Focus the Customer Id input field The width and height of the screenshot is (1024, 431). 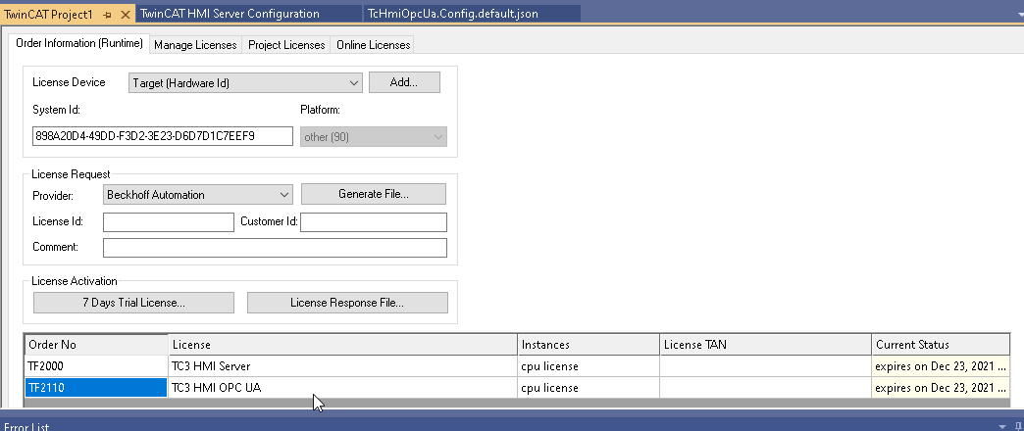[374, 221]
